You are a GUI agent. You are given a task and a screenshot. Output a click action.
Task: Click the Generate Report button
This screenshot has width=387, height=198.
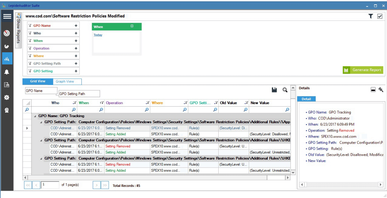(x=363, y=70)
